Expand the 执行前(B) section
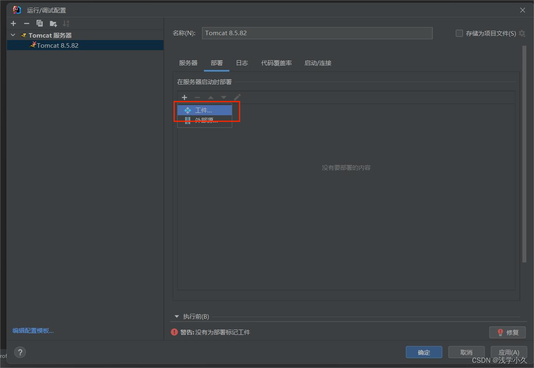The image size is (534, 368). [176, 317]
